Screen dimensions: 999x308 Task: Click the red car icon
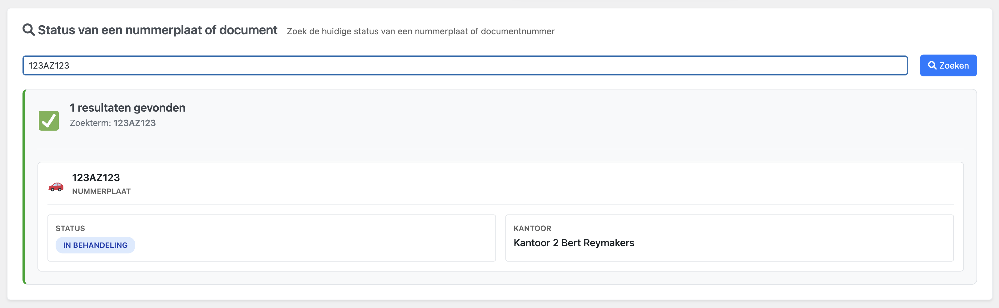(x=56, y=186)
